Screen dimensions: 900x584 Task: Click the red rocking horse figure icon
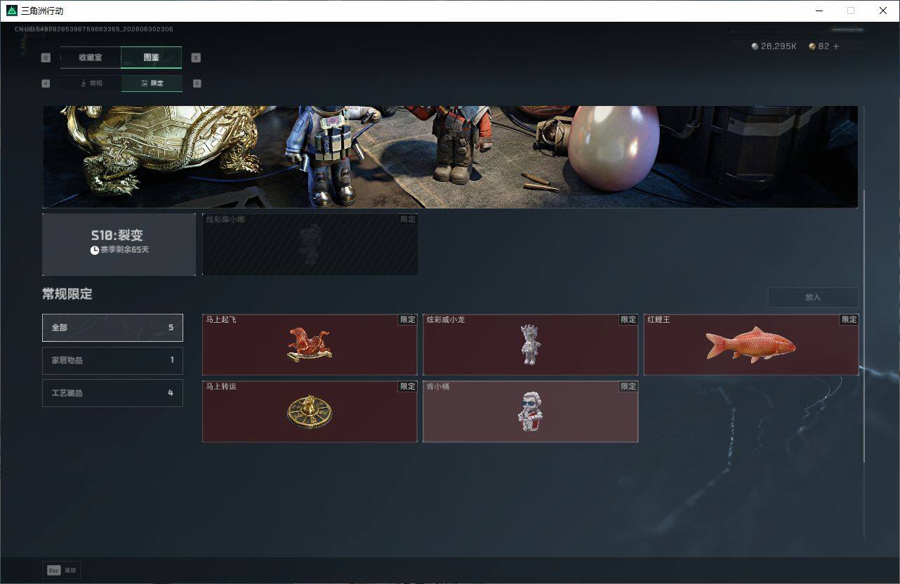point(310,345)
